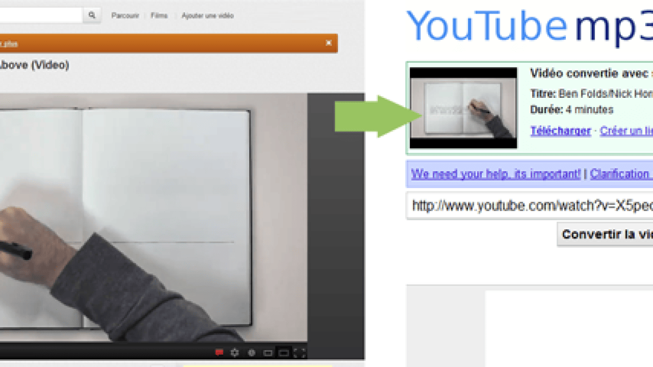Viewport: 653px width, 367px height.
Task: Click the Créer un lien link
Action: click(x=626, y=130)
